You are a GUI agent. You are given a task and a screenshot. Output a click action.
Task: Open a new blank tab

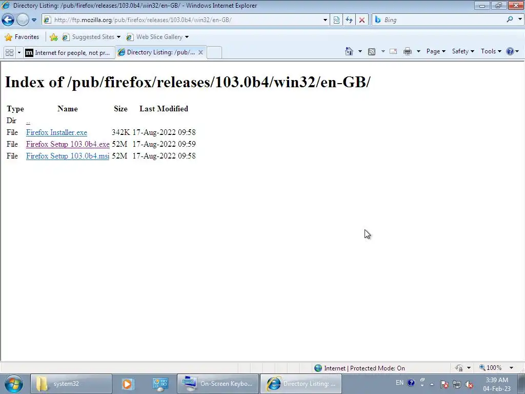[214, 53]
